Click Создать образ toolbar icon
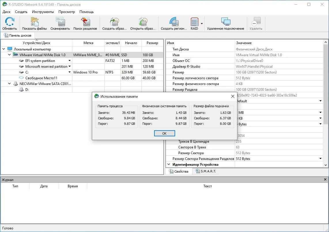Screen dimensions: 329x232 114,22
